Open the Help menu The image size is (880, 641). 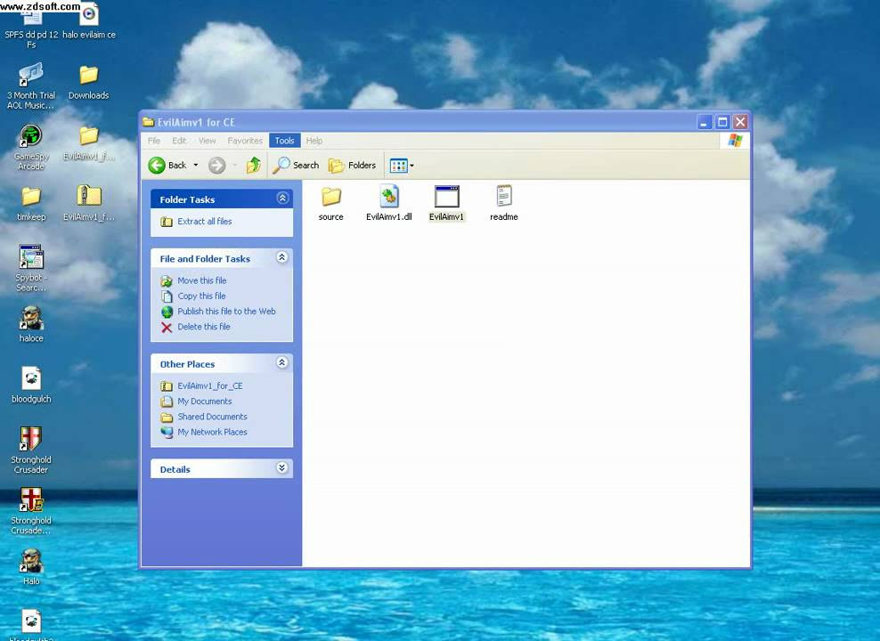pos(314,141)
